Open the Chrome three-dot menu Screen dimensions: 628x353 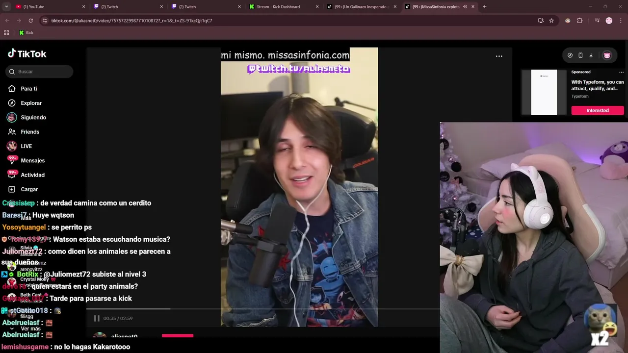point(621,21)
